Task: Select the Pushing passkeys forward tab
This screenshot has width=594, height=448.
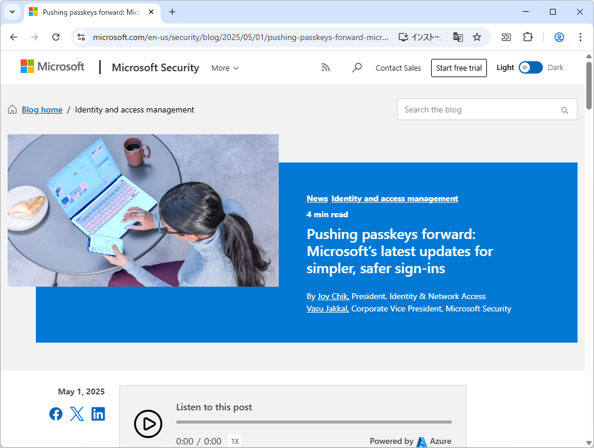Action: pyautogui.click(x=92, y=12)
